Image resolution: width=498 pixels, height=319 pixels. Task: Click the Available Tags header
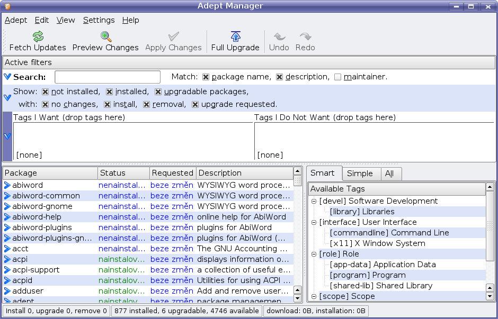coord(397,189)
